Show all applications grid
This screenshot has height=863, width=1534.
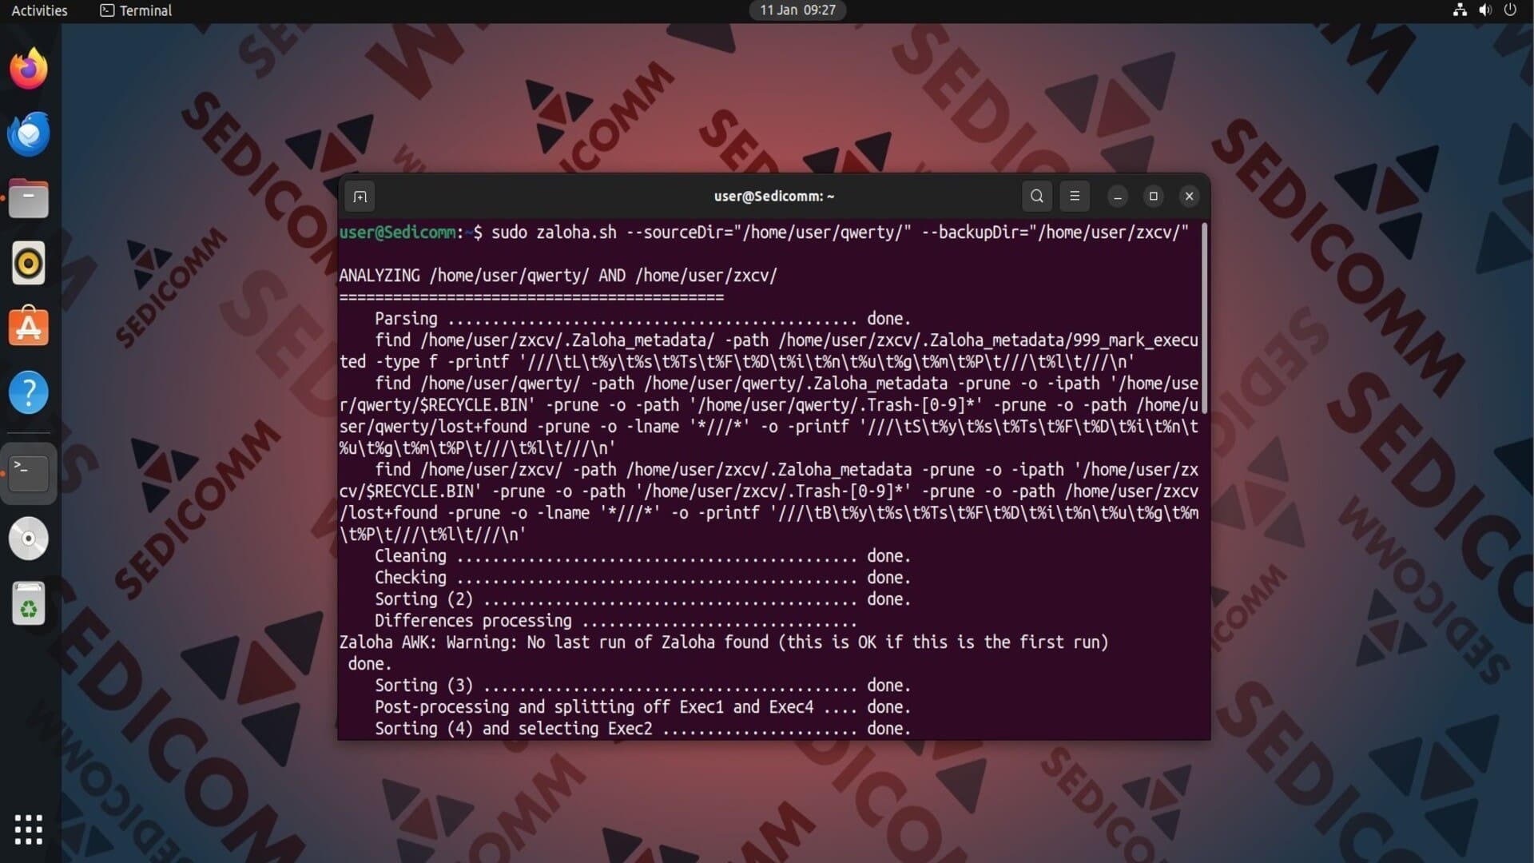[29, 829]
